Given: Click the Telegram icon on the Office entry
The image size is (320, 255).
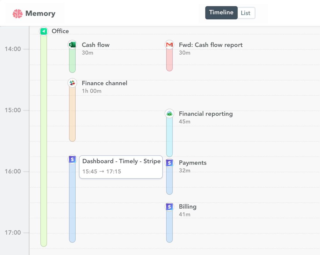Looking at the screenshot, I should pos(43,31).
